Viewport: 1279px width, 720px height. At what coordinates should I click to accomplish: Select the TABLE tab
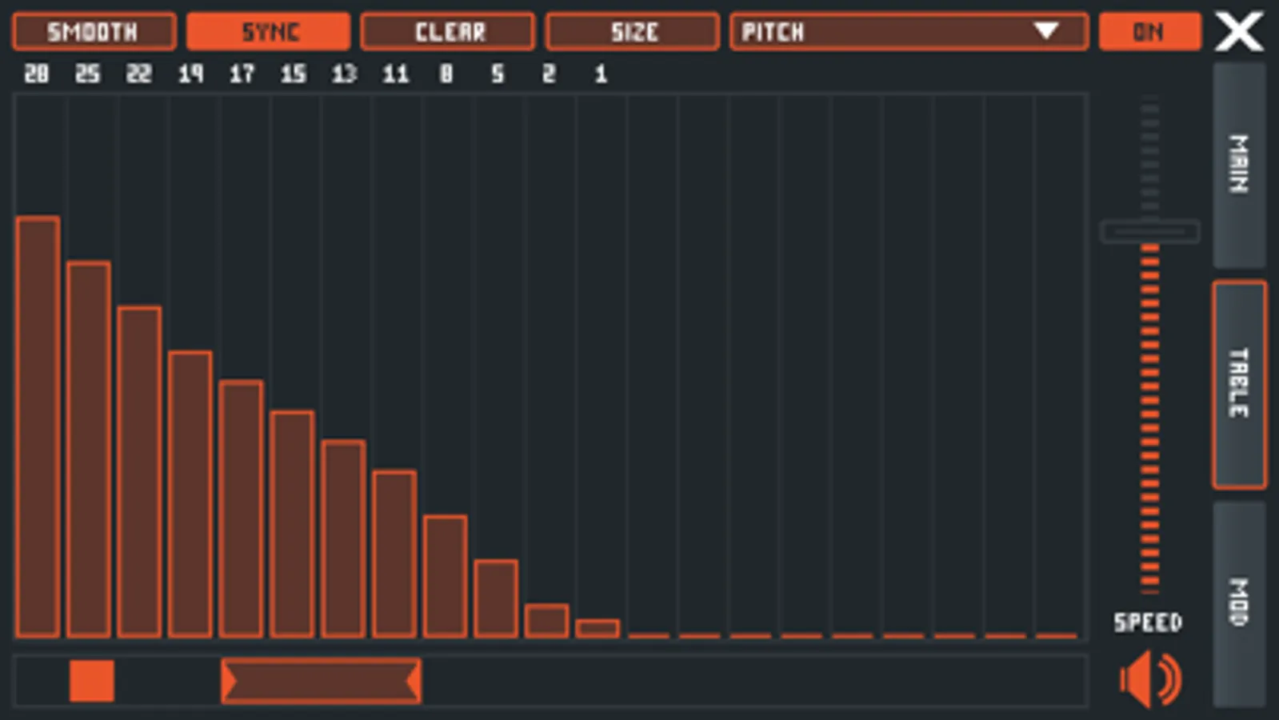[1239, 384]
